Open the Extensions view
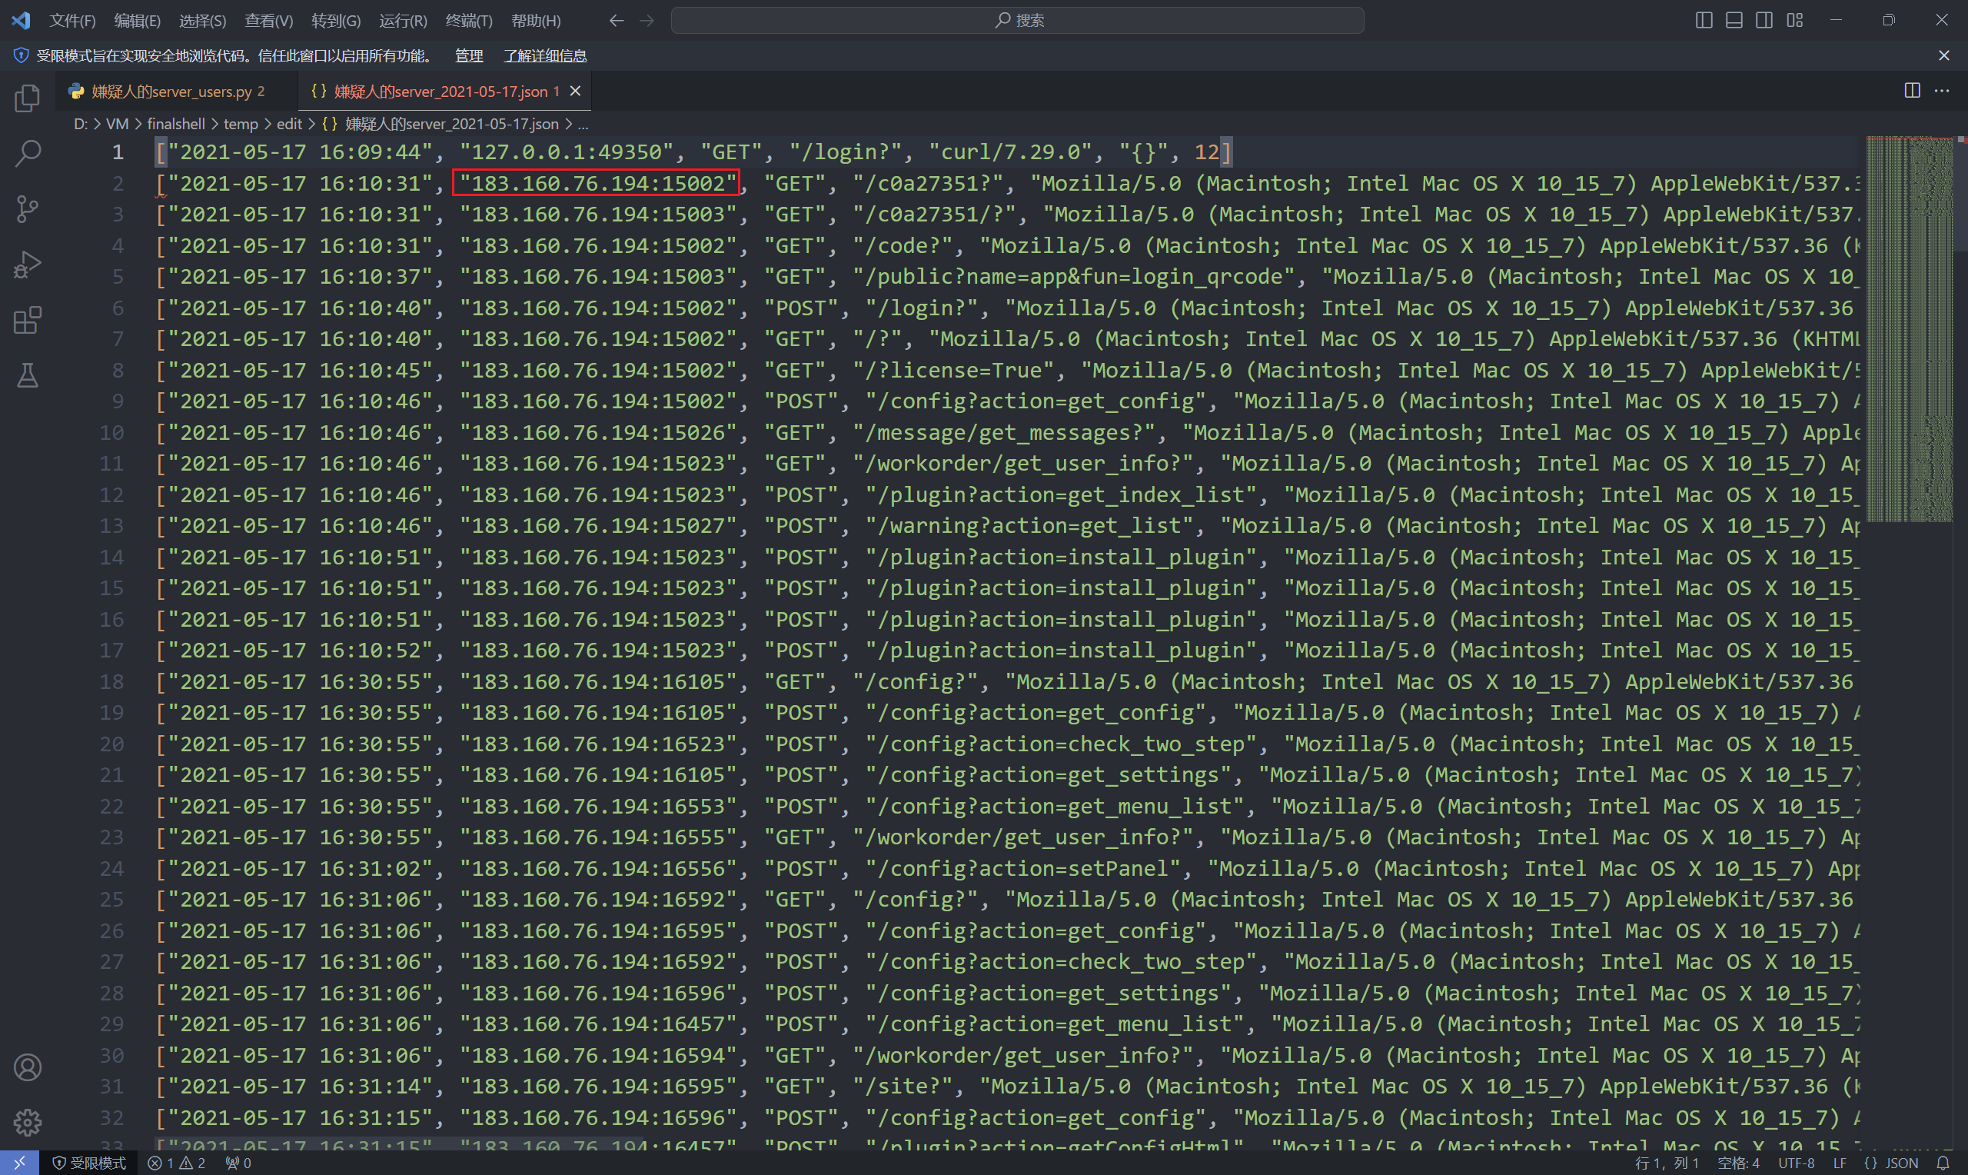Image resolution: width=1968 pixels, height=1175 pixels. 28,320
